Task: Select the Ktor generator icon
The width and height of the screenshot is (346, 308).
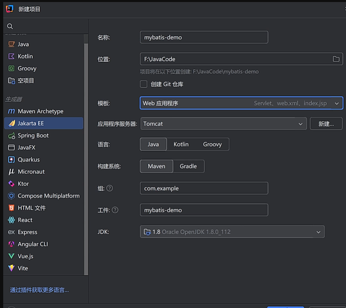Action: 11,184
